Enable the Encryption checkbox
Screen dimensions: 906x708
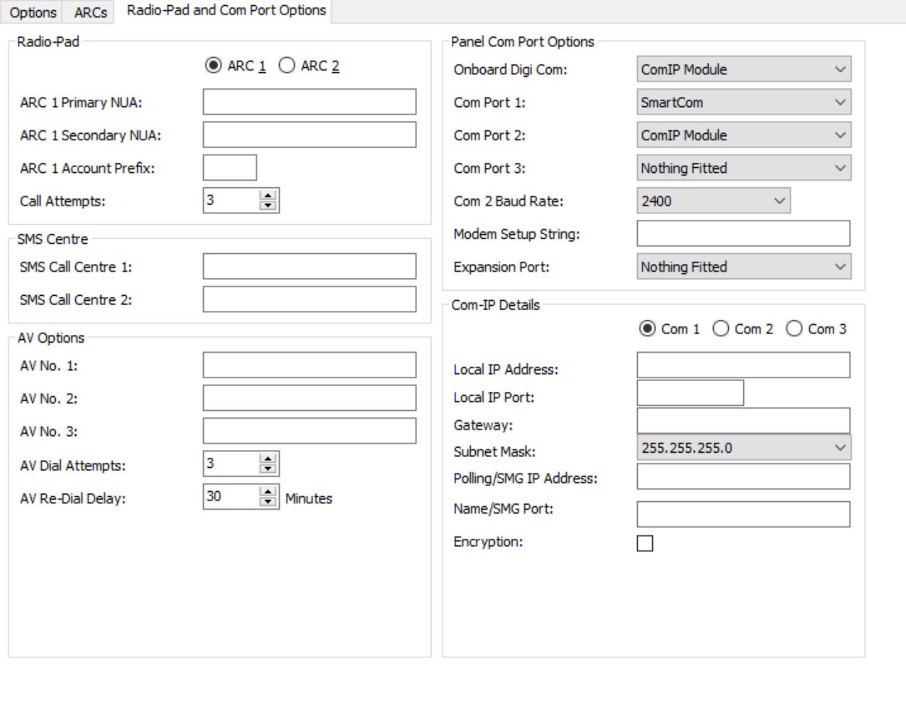[x=645, y=543]
